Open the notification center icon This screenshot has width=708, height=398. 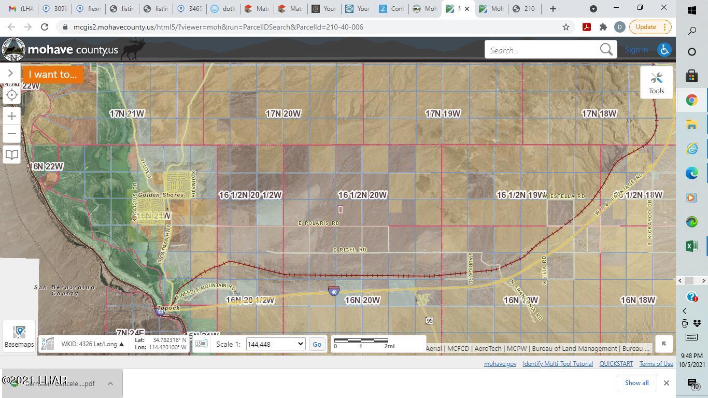[692, 383]
